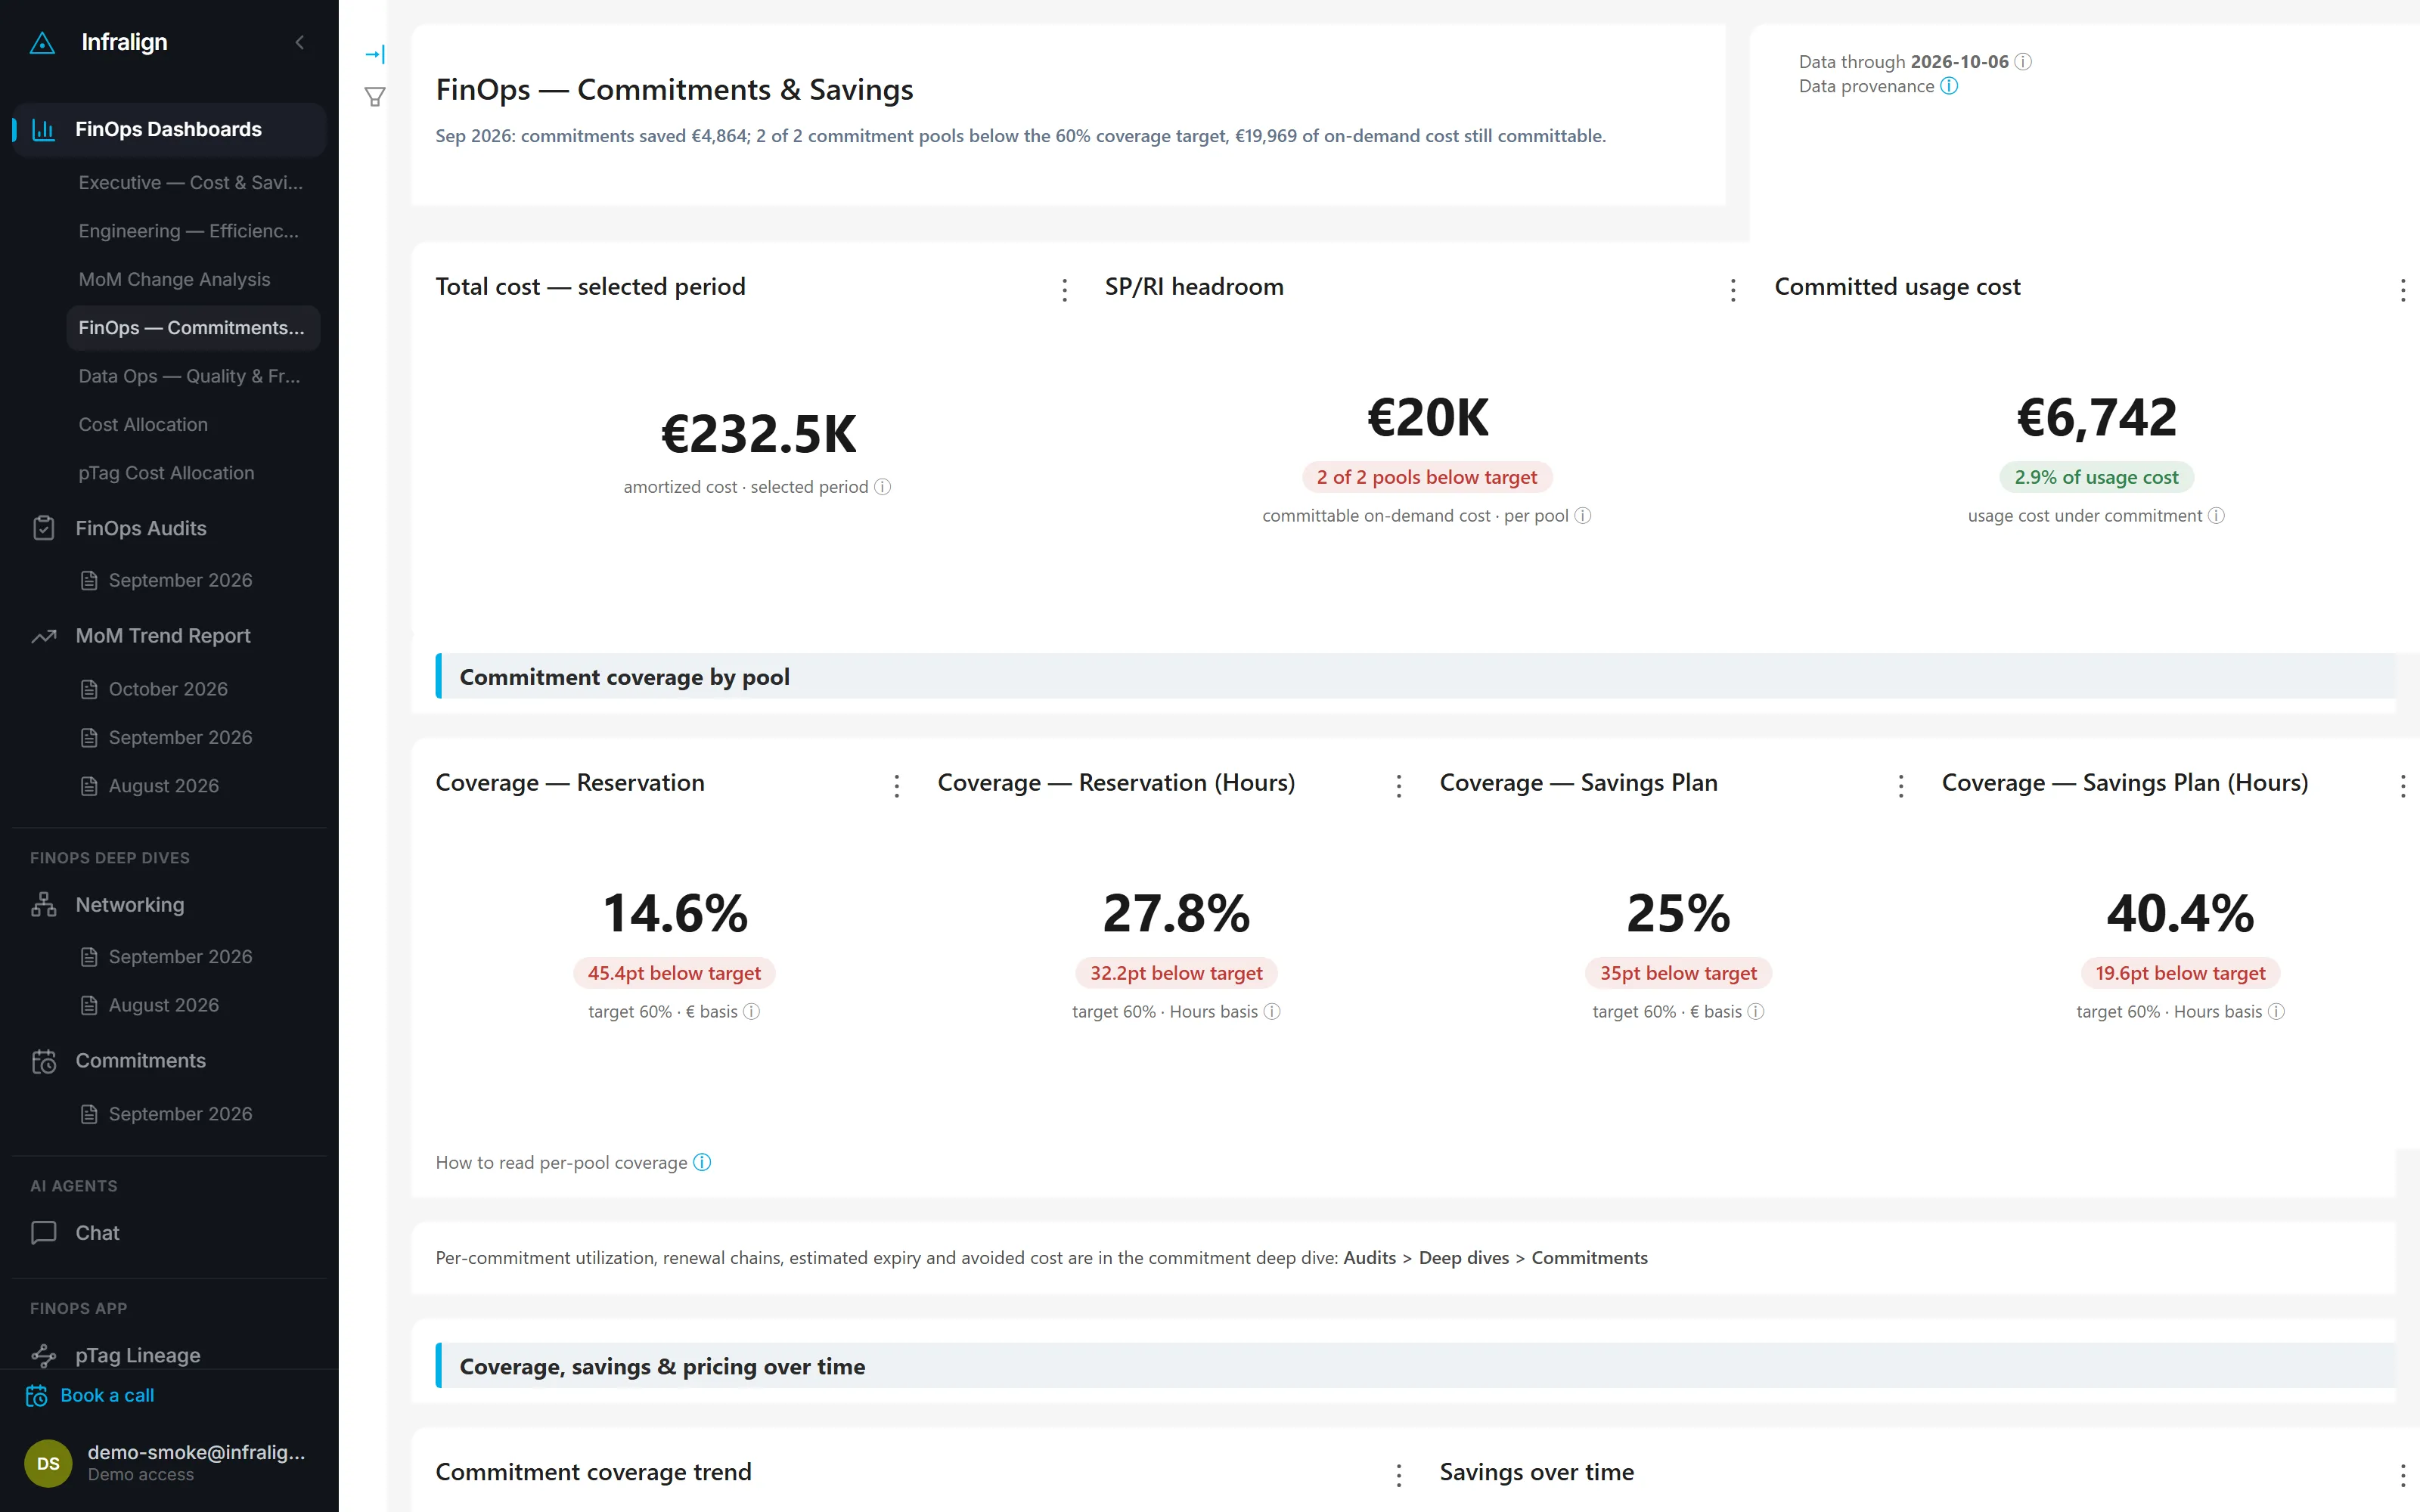Click info icon beside Reservation € basis target
Viewport: 2420px width, 1512px height.
(752, 1012)
